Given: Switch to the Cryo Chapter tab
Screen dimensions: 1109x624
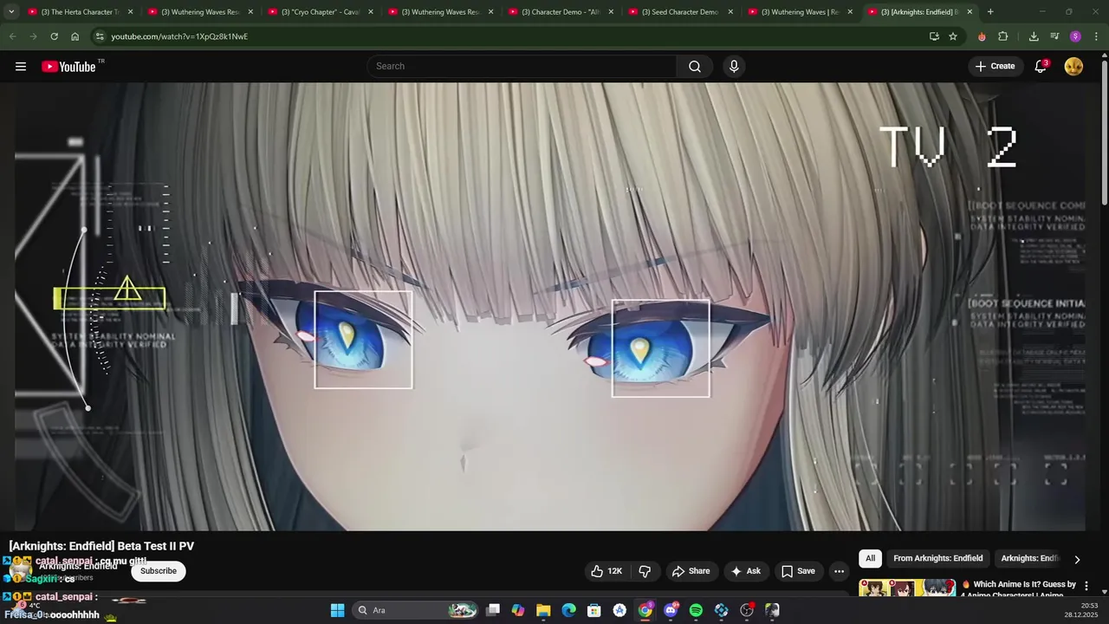Looking at the screenshot, I should pyautogui.click(x=321, y=12).
